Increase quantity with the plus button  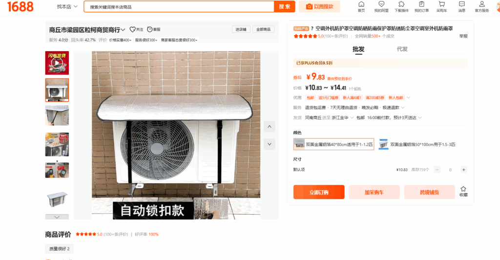click(x=464, y=170)
